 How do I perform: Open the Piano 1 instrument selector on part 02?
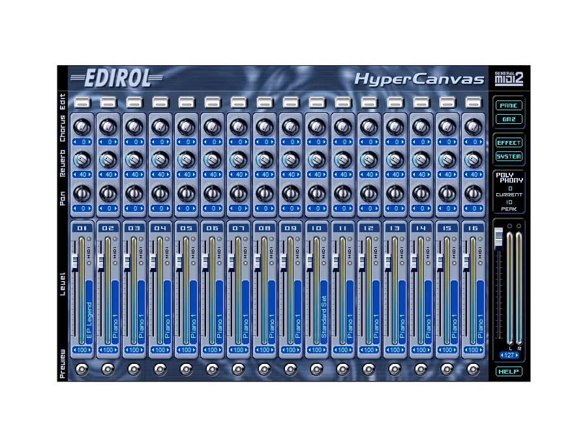(115, 312)
